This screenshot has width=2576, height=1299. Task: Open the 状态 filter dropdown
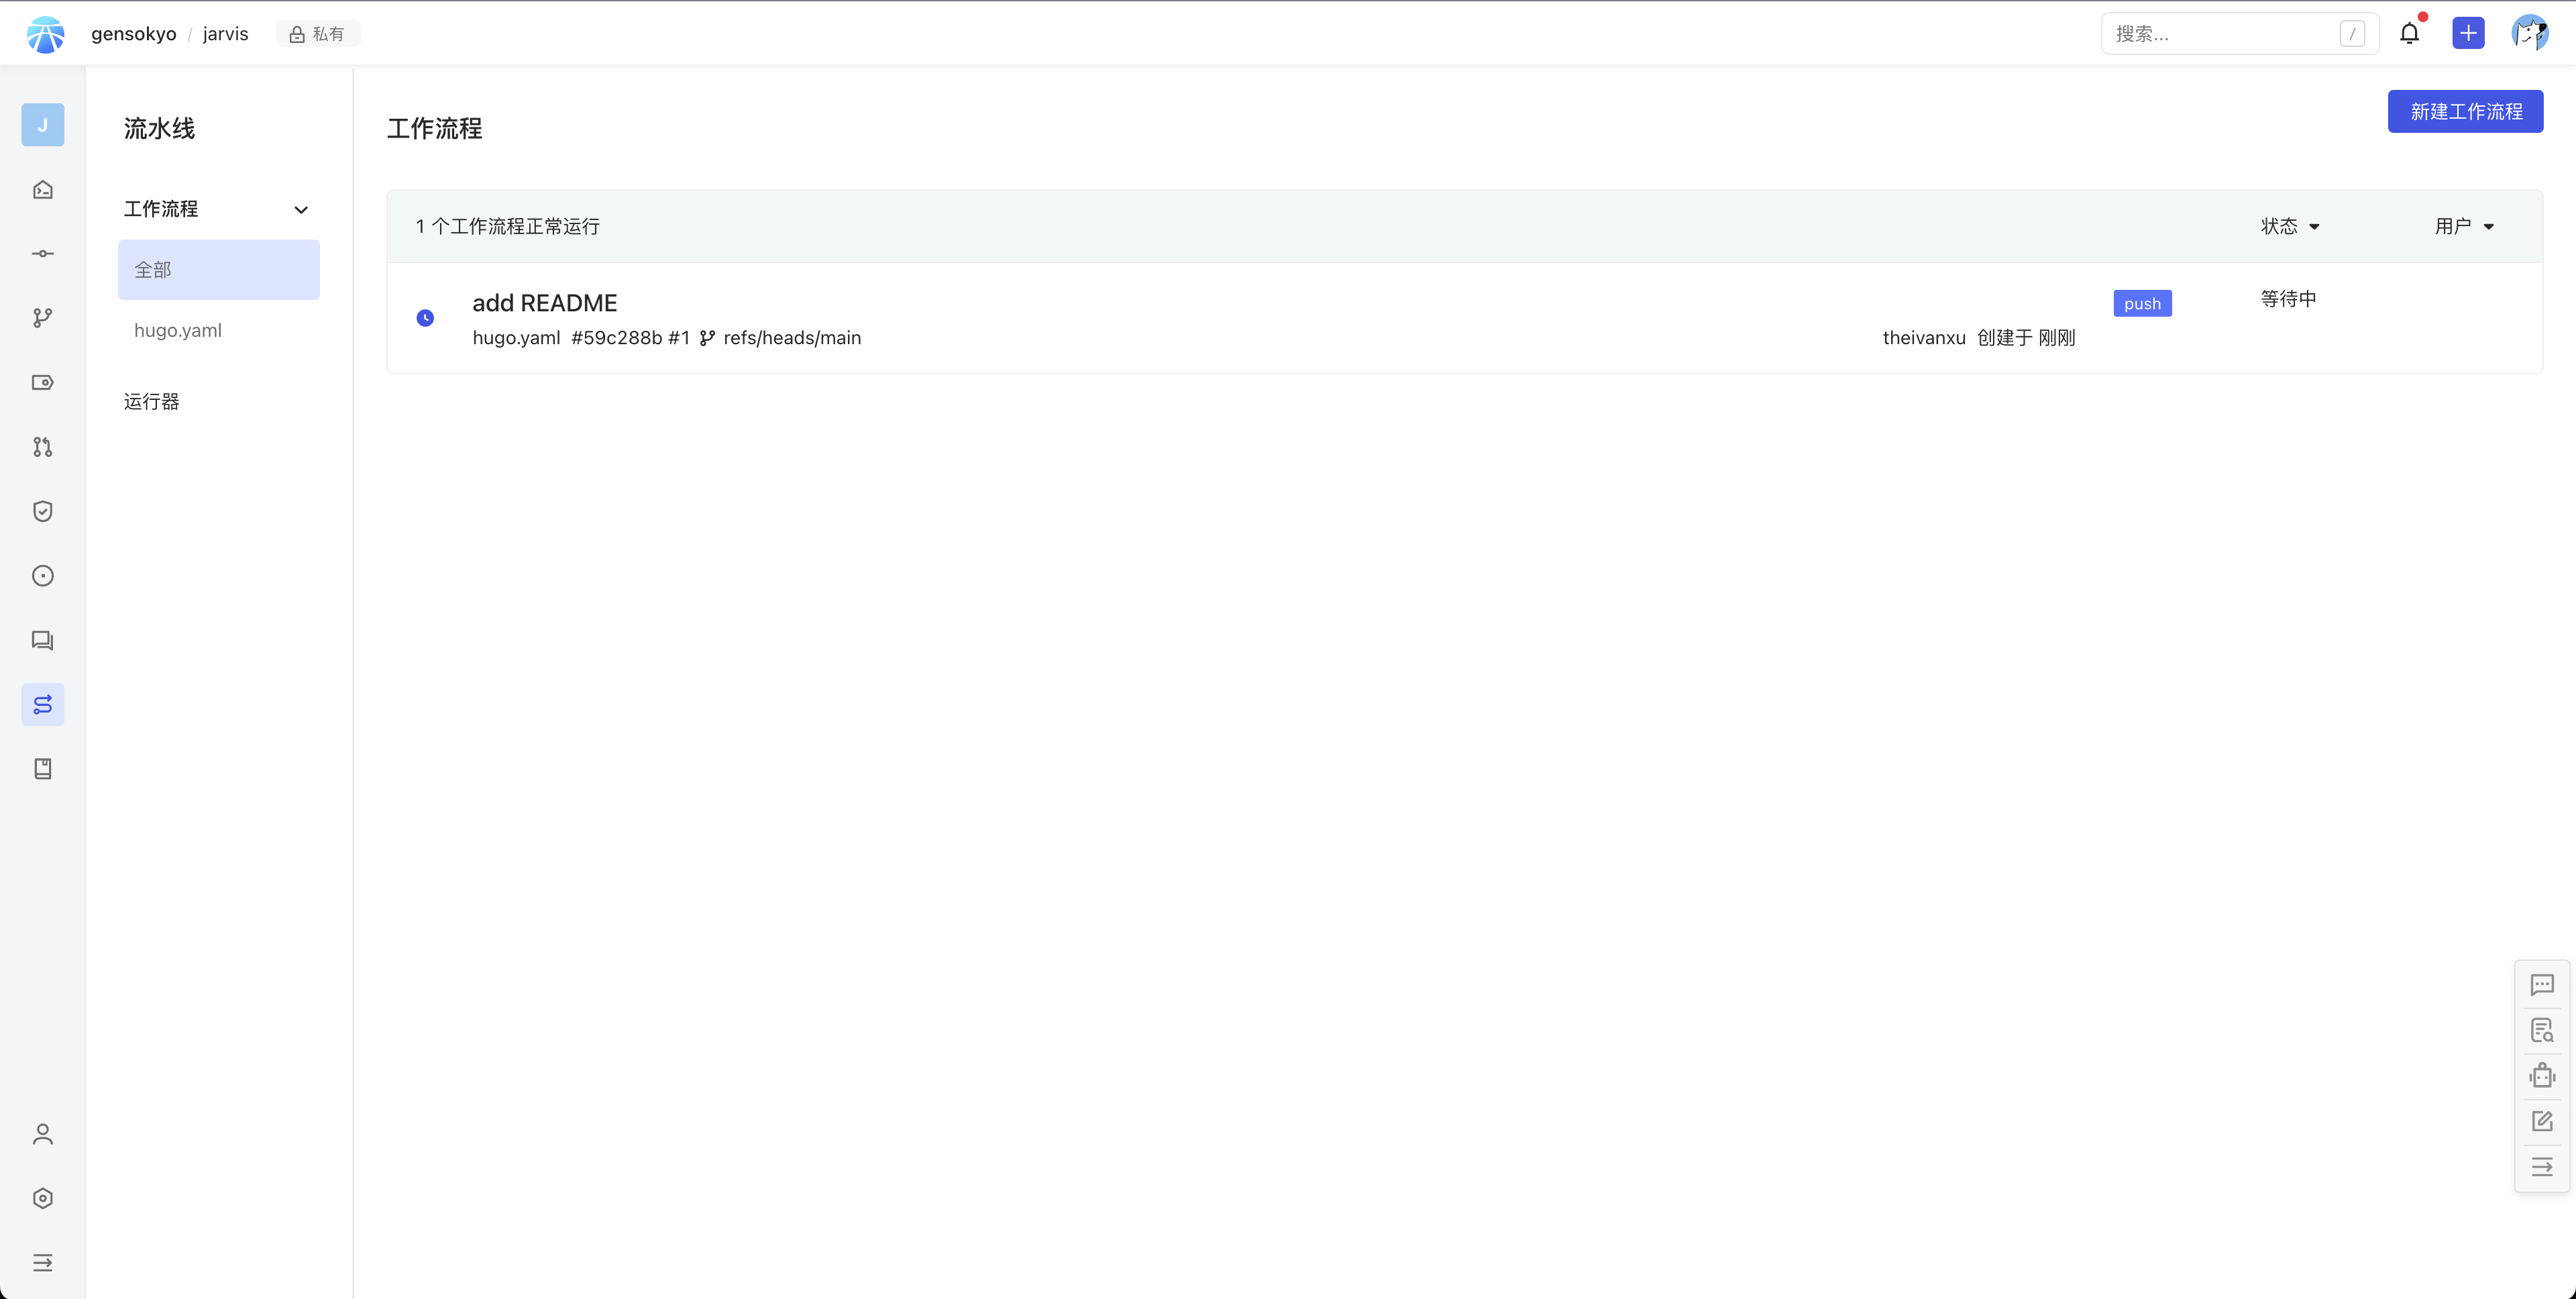(x=2290, y=226)
